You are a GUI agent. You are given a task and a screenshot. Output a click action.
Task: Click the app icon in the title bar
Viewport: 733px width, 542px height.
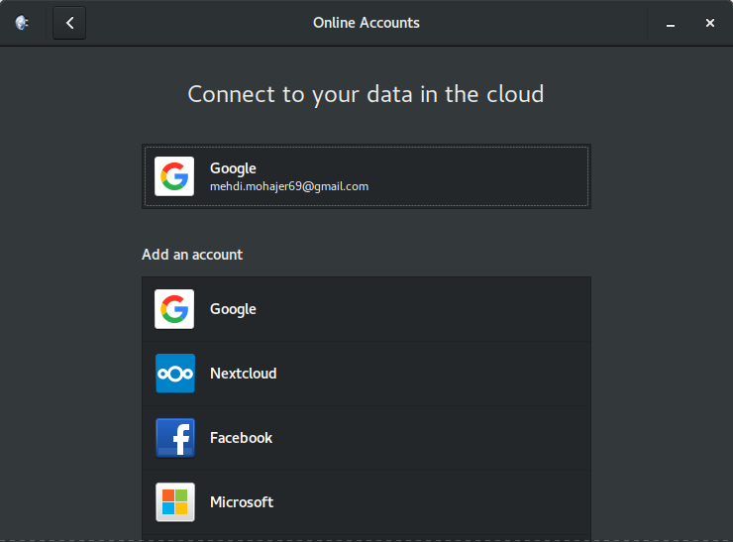[22, 23]
